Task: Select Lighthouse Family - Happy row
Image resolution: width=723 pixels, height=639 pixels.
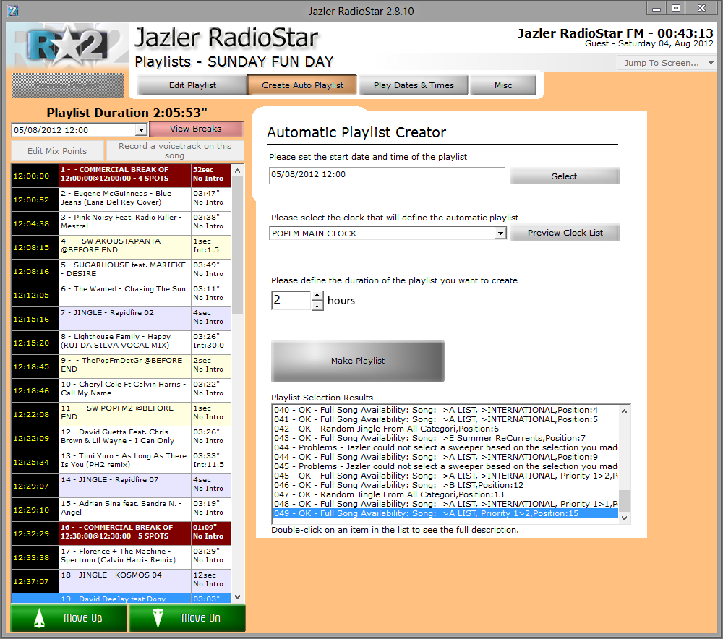Action: [x=121, y=343]
